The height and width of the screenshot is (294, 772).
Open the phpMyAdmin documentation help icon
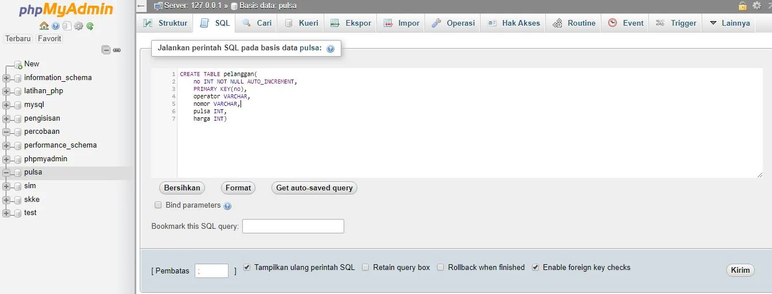pos(56,26)
